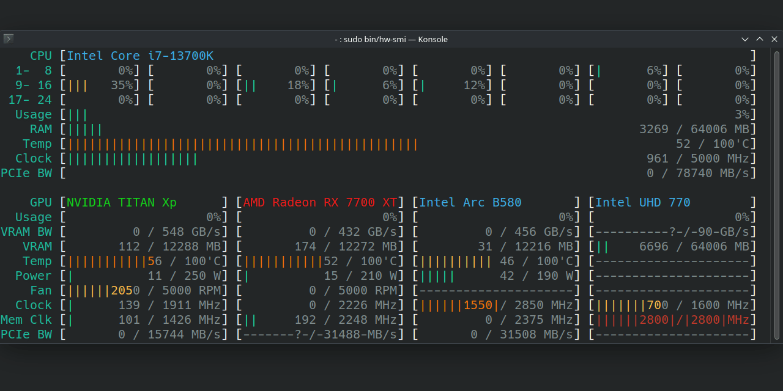Screen dimensions: 783x391
Task: Click the CPU Clock bar at 961 / 5000 MHz
Action: click(x=133, y=159)
